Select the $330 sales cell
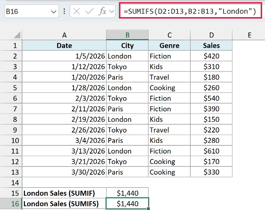 tap(211, 172)
